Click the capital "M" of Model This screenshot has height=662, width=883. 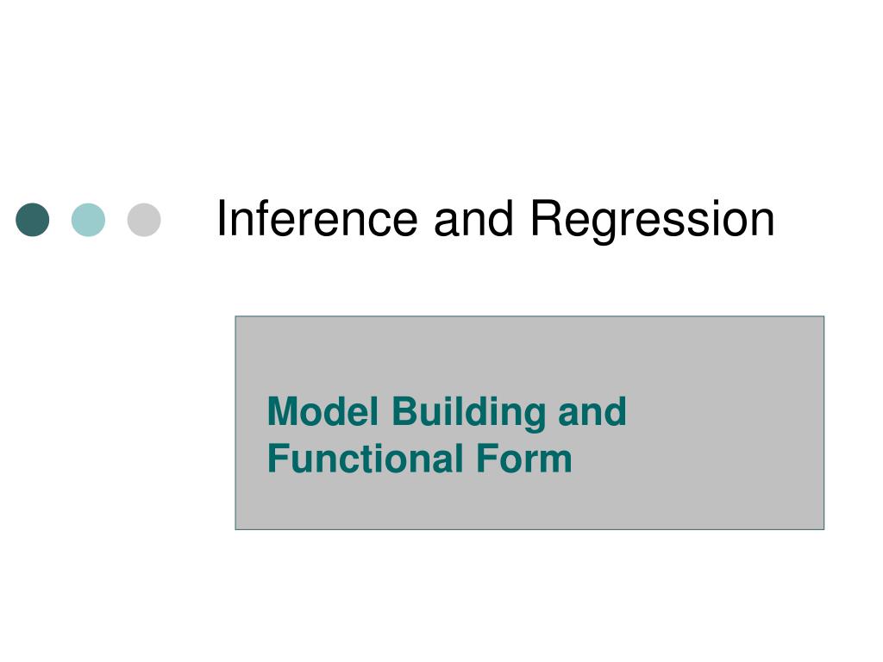coord(283,411)
